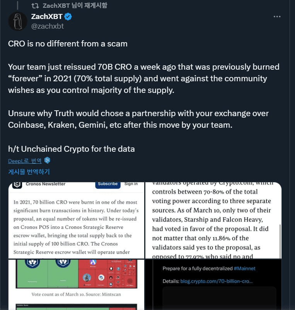The image size is (295, 310).
Task: Click the blue verified badge next to ZachXBT
Action: point(68,17)
